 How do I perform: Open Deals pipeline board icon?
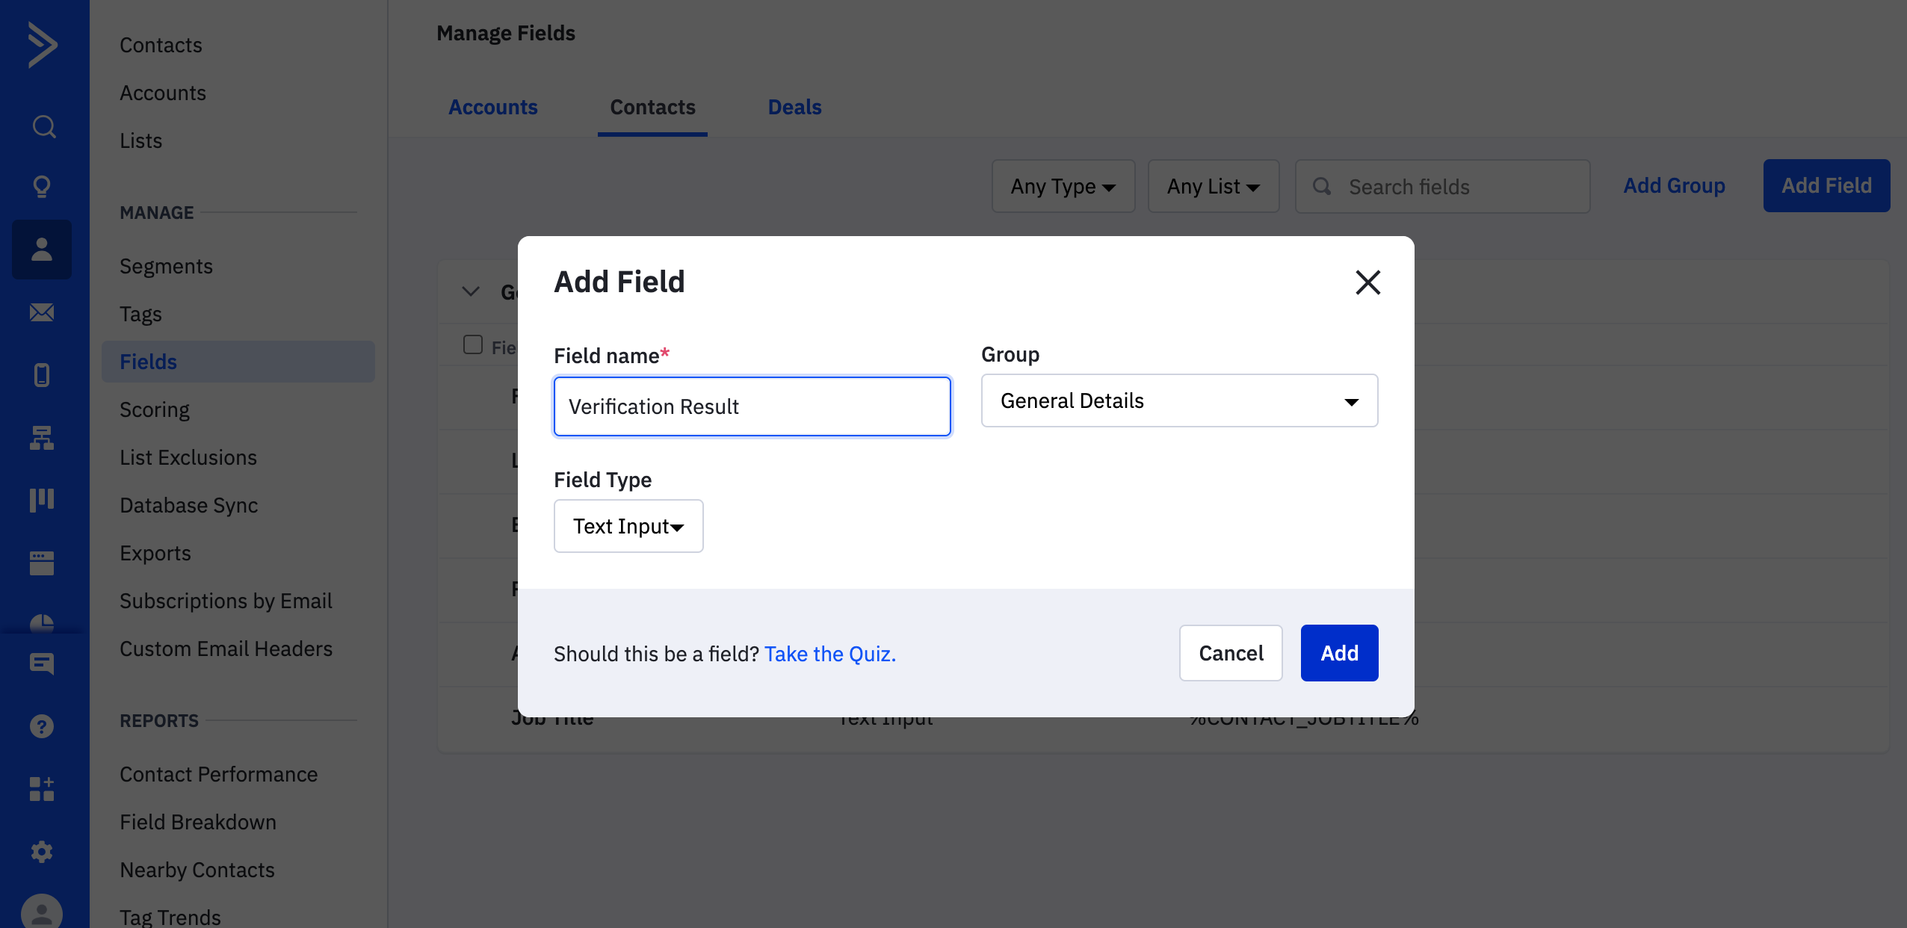[42, 500]
